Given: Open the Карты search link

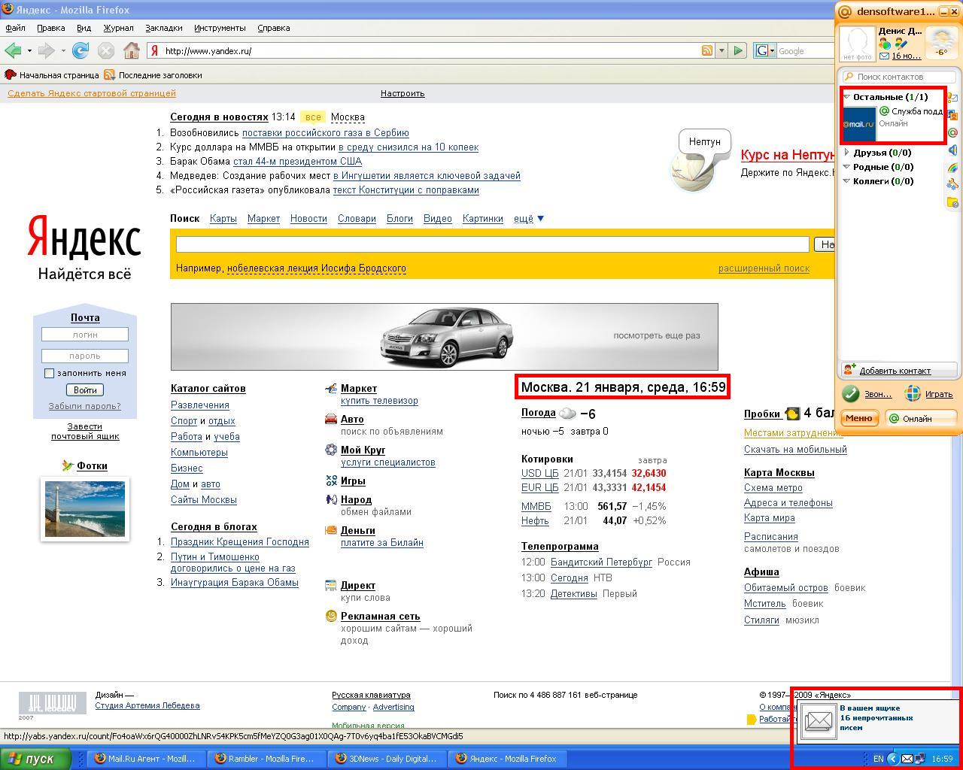Looking at the screenshot, I should click(223, 218).
